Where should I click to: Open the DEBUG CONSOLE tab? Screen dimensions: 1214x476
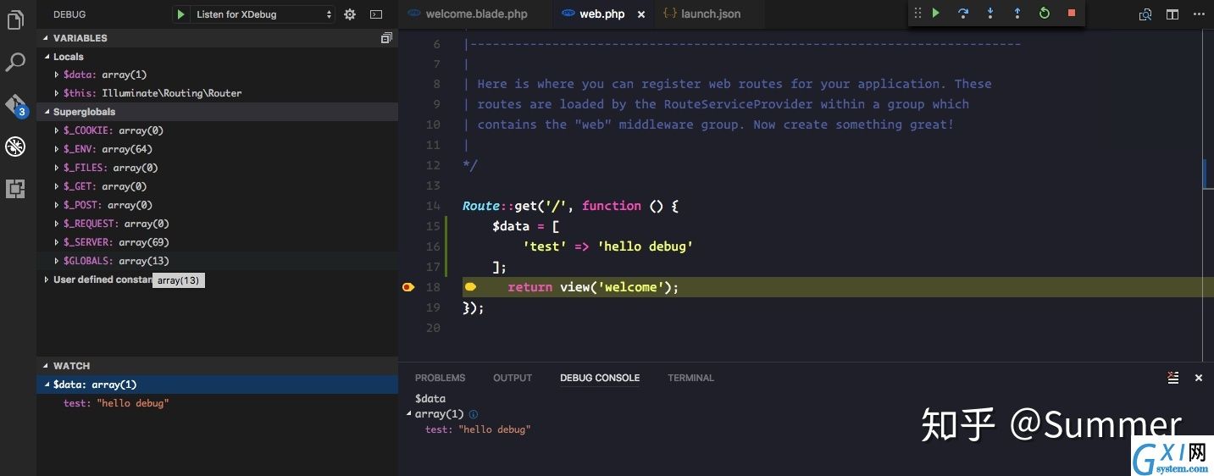600,378
